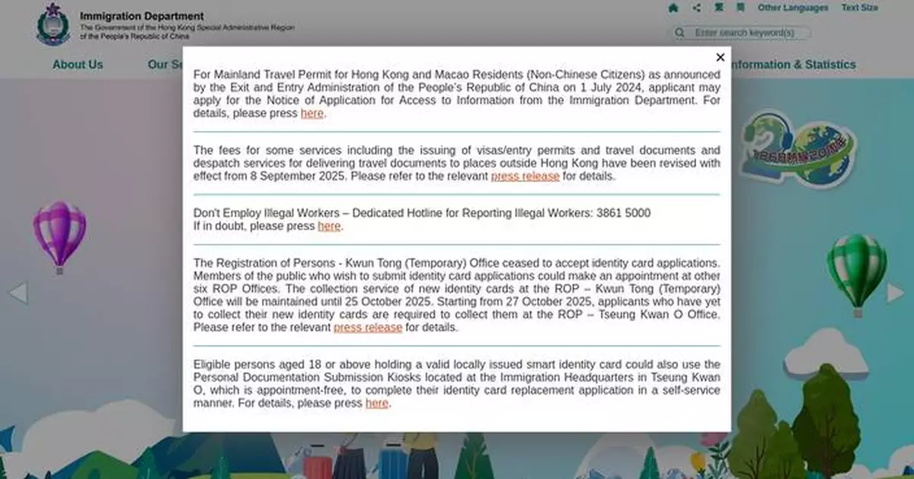Follow 'here' link under illegal workers hotline
This screenshot has width=914, height=479.
click(x=329, y=226)
